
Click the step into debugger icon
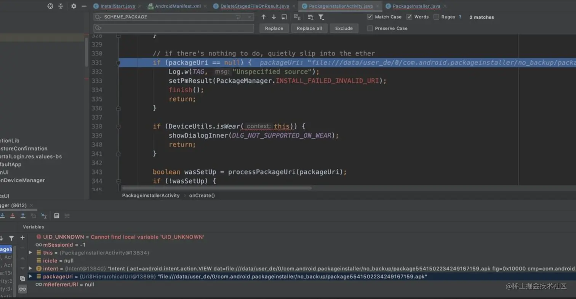2,216
